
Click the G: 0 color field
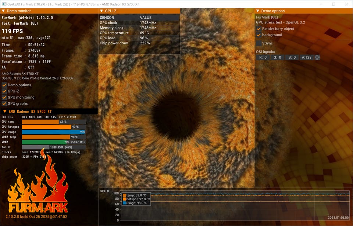pos(277,58)
